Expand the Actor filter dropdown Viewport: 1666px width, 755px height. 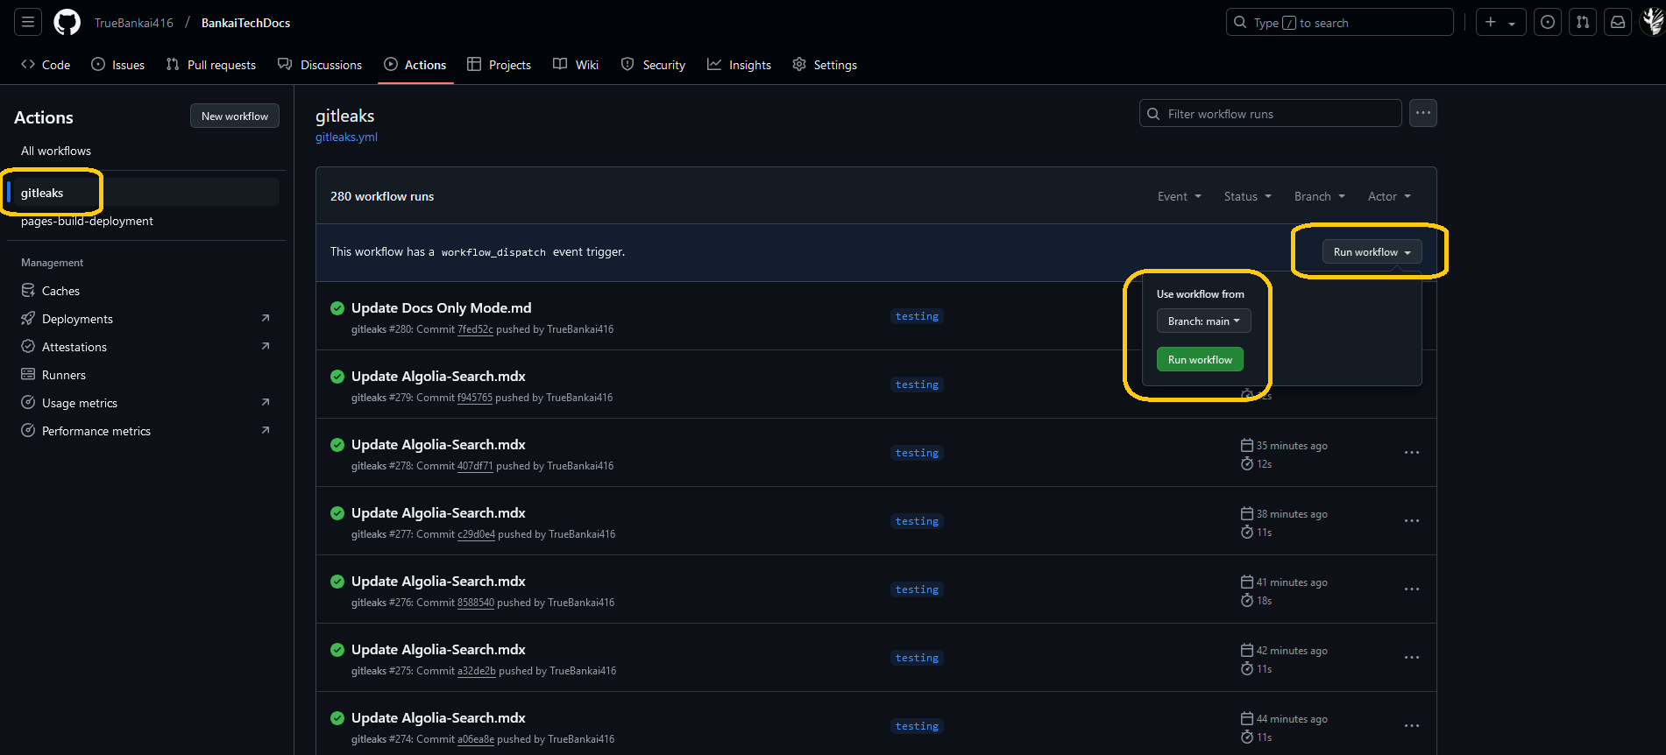click(1389, 197)
